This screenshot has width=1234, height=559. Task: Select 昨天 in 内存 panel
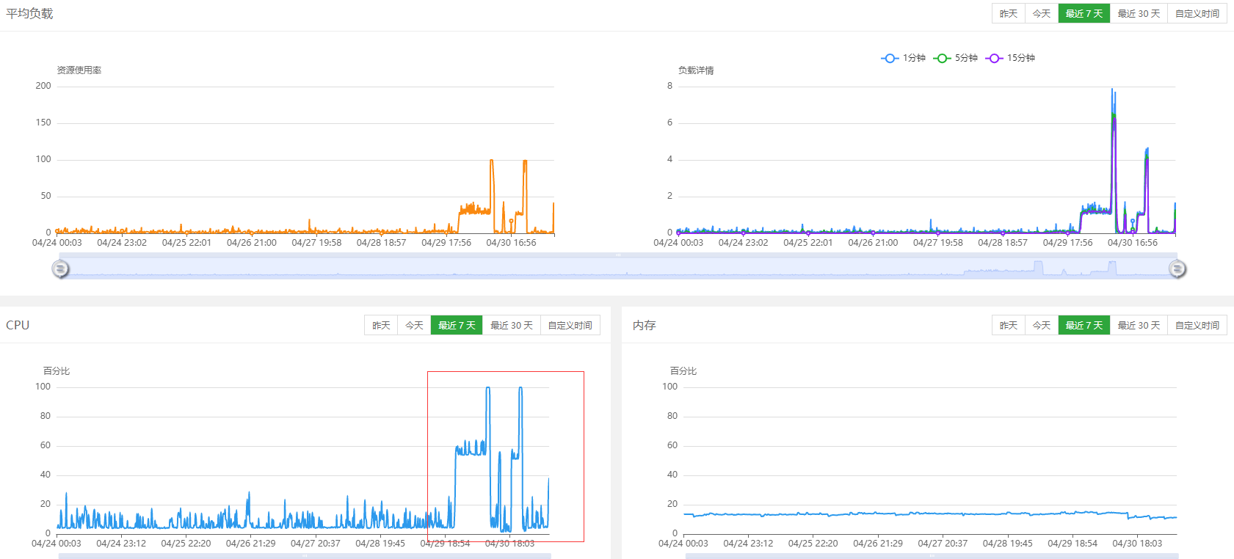point(1009,326)
